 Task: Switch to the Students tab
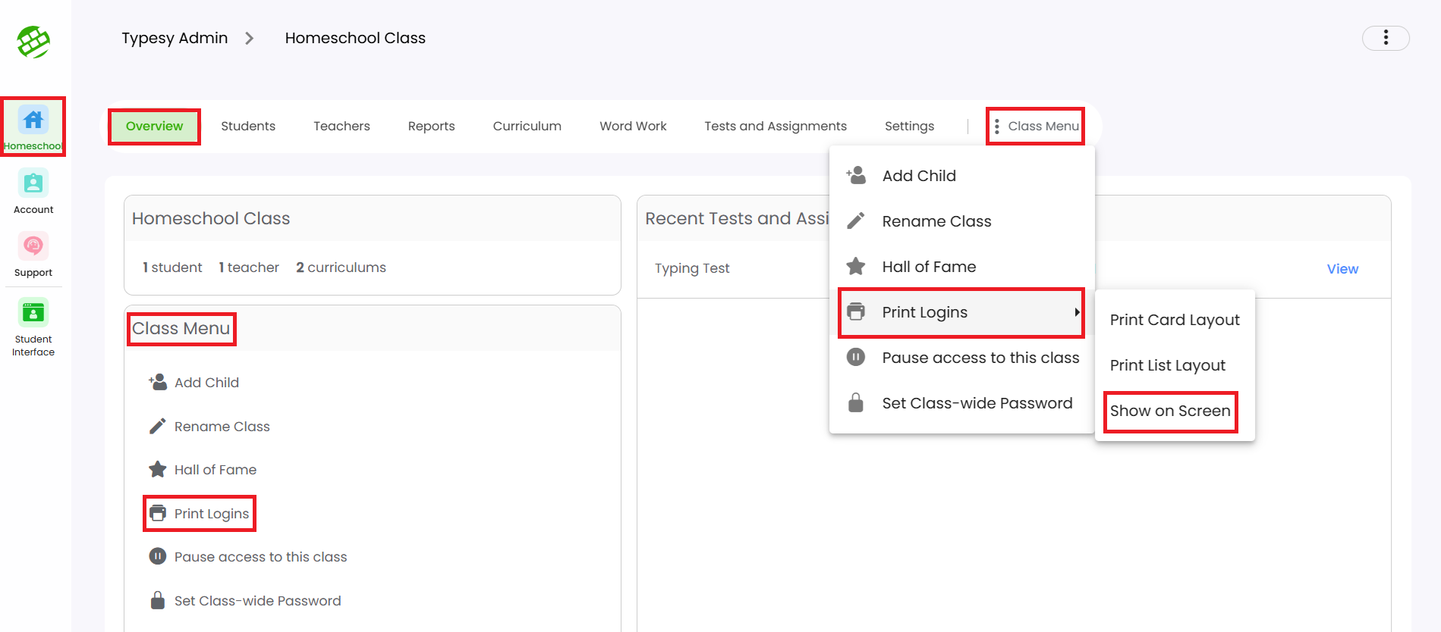pos(248,127)
